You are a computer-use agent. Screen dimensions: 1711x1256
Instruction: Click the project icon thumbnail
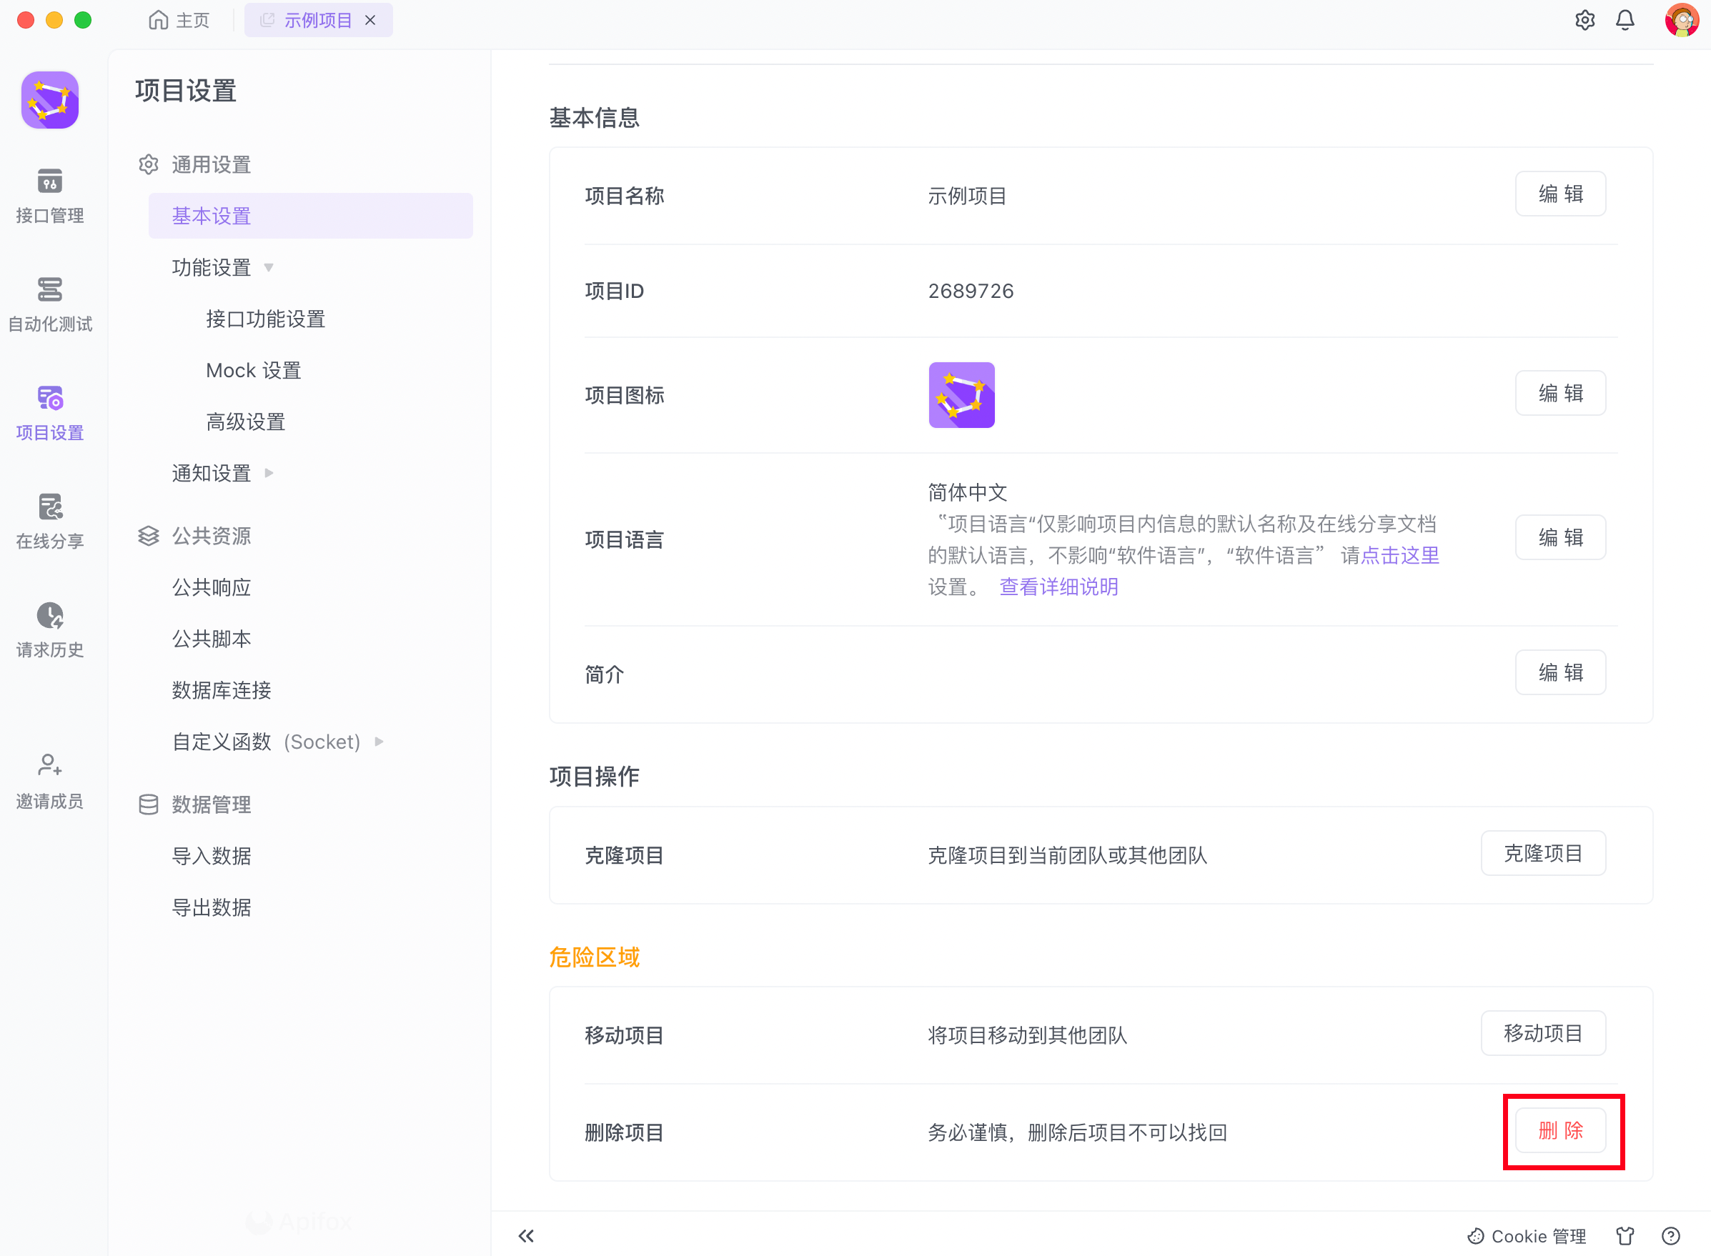click(x=961, y=394)
